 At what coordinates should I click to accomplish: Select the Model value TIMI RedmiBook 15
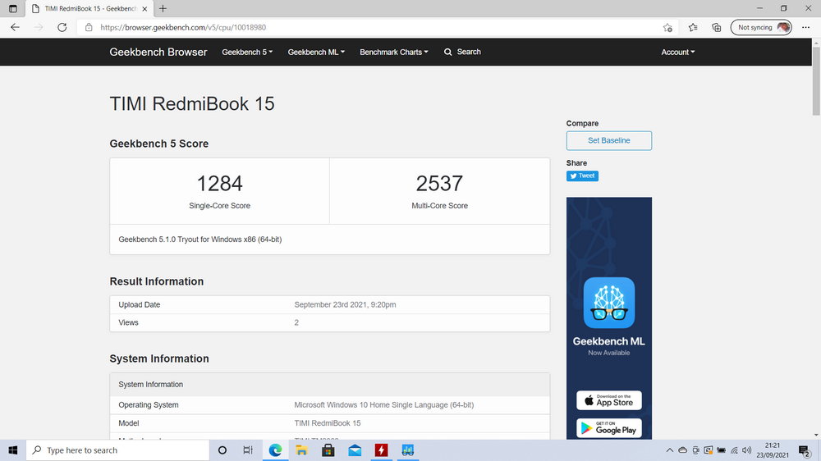point(328,422)
